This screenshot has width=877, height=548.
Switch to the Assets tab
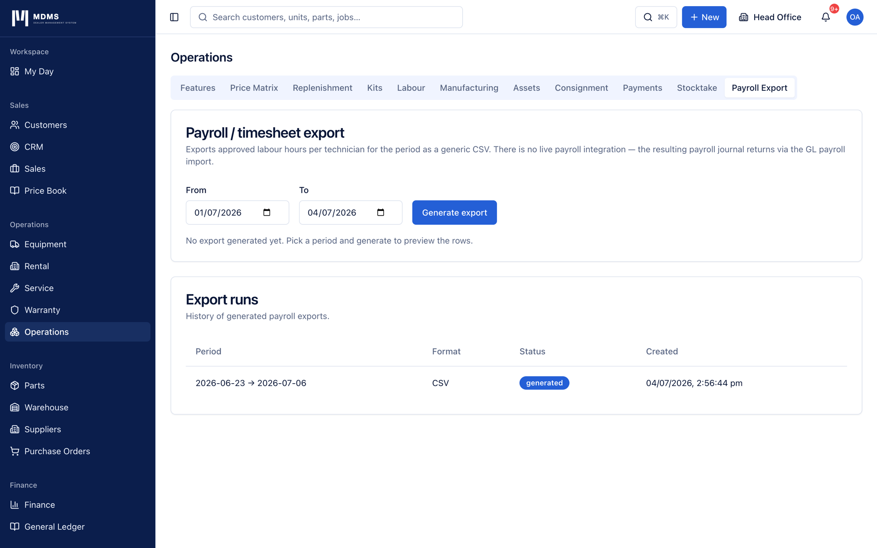click(526, 88)
